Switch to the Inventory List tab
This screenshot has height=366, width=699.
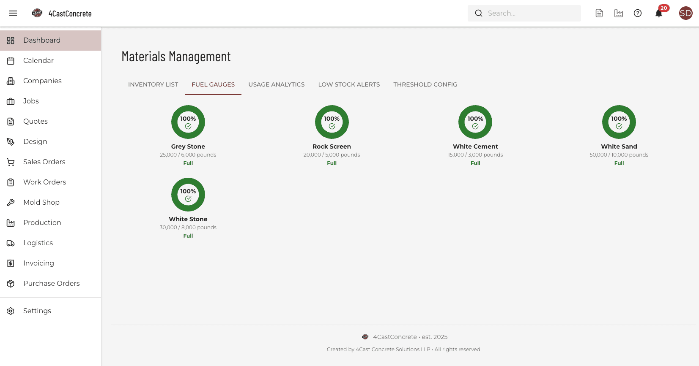[x=153, y=84]
